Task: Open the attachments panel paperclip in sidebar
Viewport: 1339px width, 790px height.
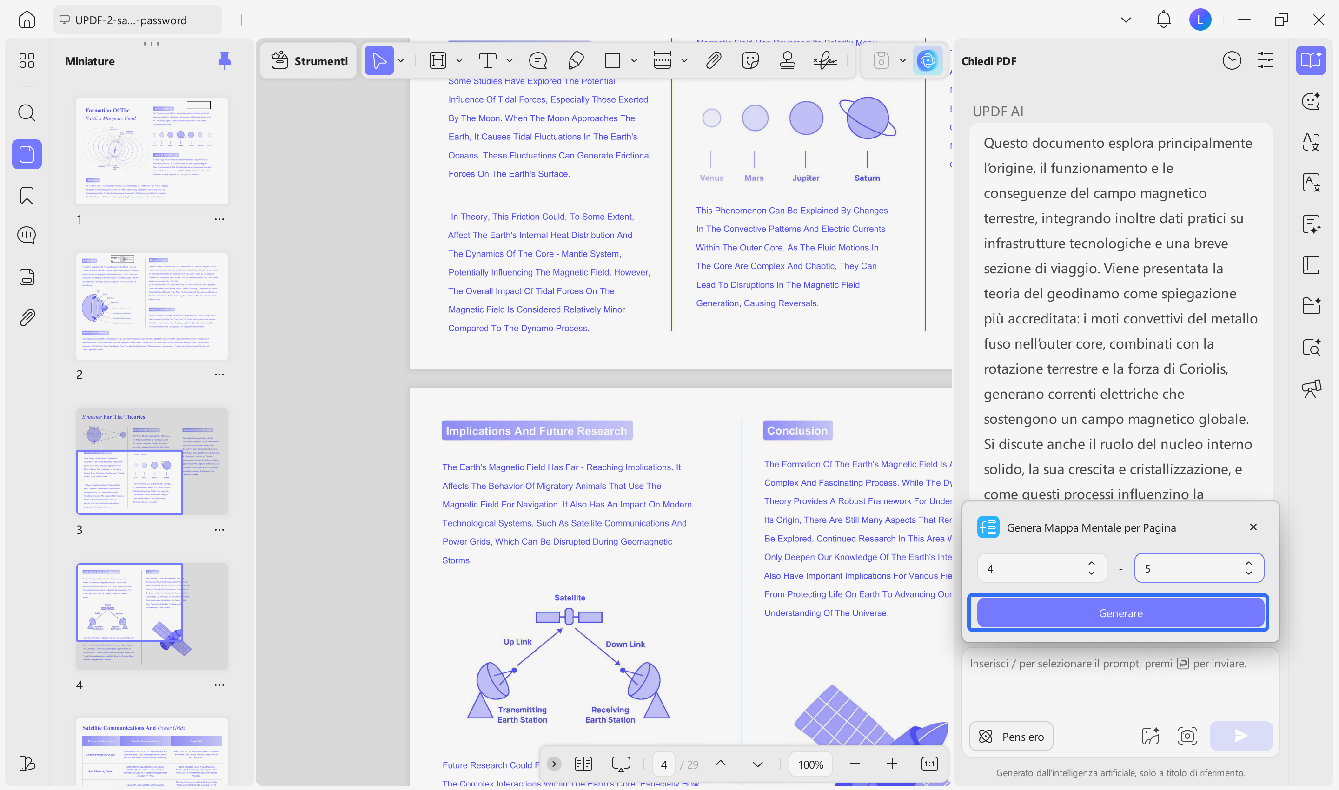Action: coord(27,318)
